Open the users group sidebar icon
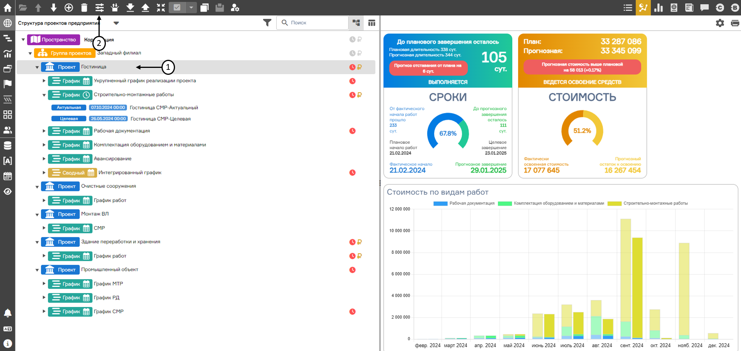The image size is (741, 351). click(7, 130)
